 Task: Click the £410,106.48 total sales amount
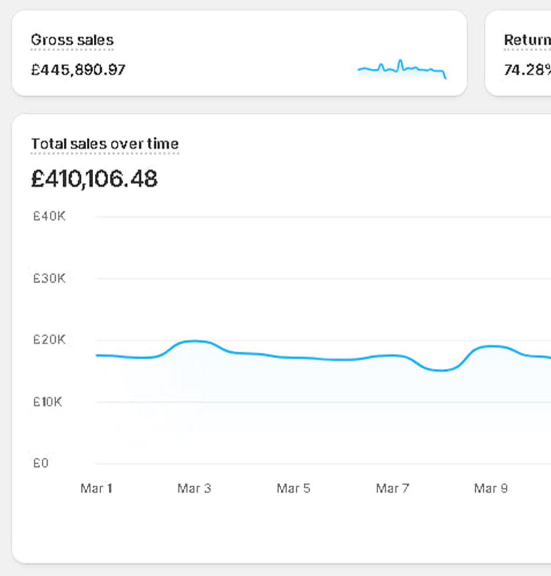94,179
